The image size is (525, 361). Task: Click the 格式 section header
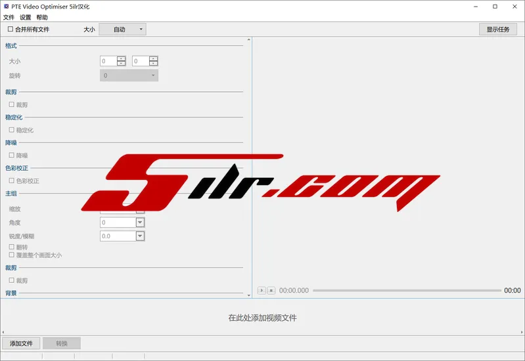click(x=11, y=46)
